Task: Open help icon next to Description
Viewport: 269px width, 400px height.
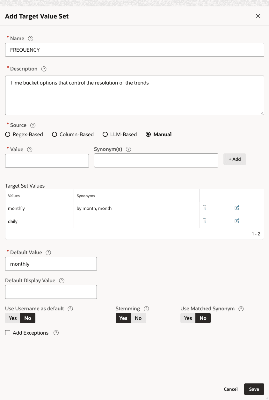Action: [44, 69]
